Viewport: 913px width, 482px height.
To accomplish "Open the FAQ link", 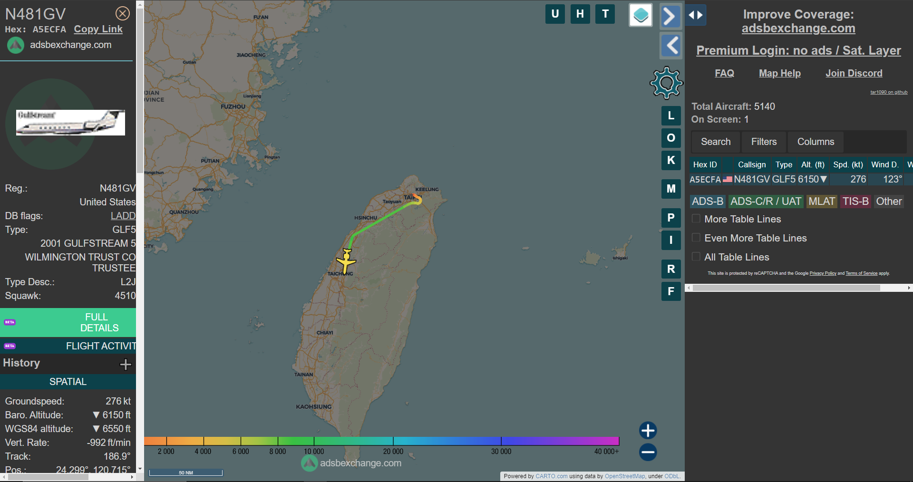I will [x=724, y=73].
